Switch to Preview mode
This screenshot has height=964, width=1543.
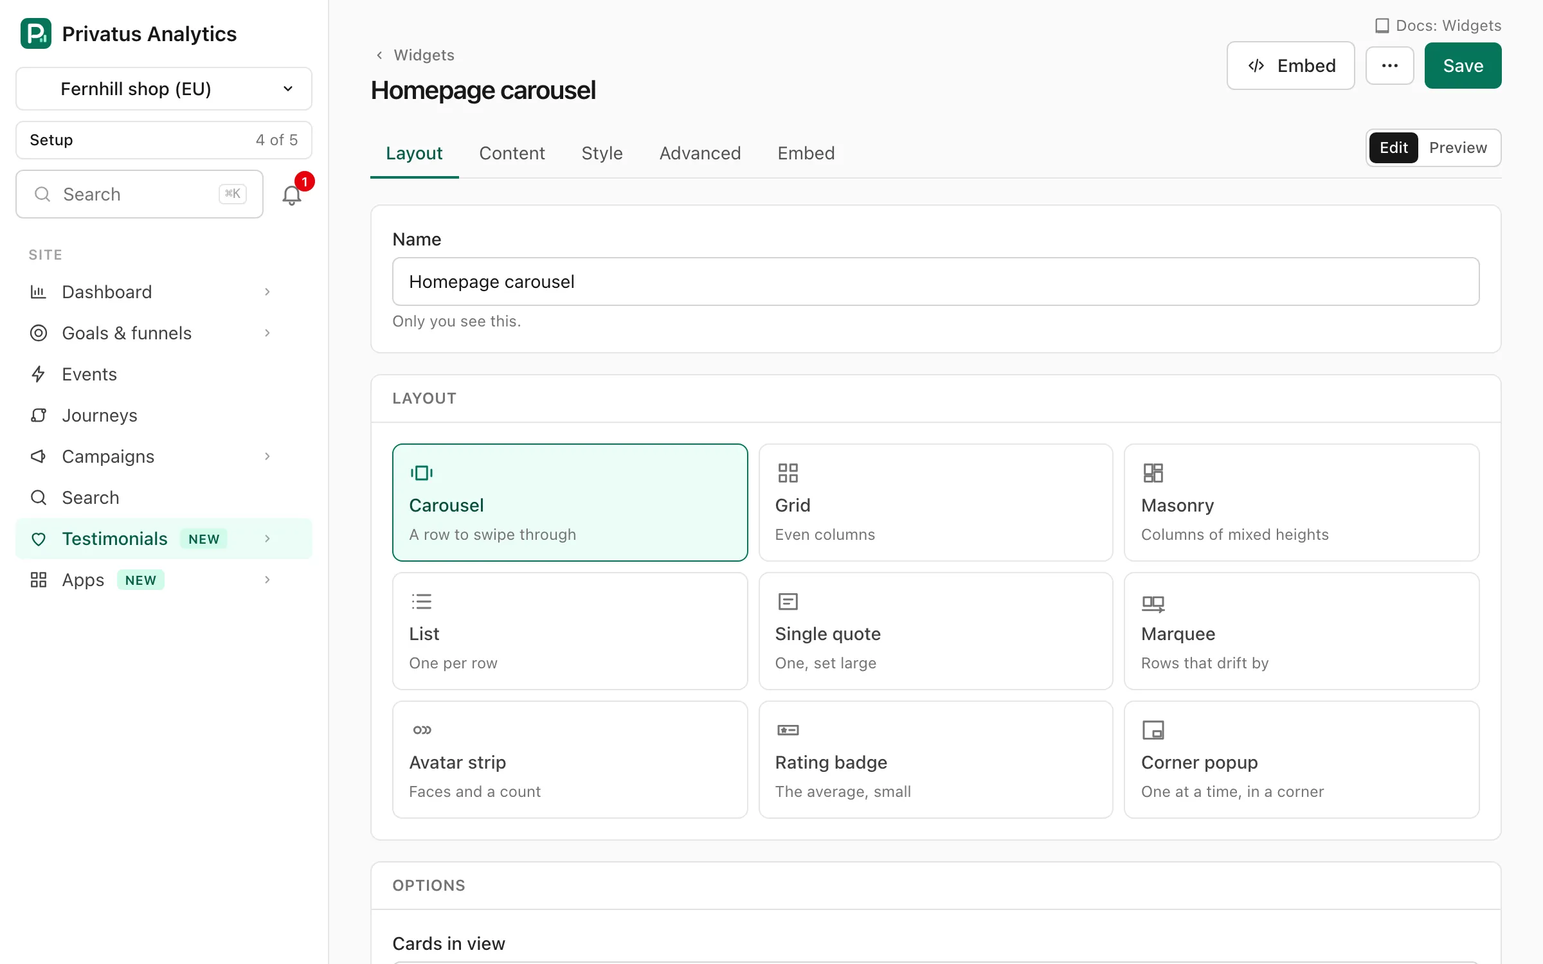[x=1457, y=148]
